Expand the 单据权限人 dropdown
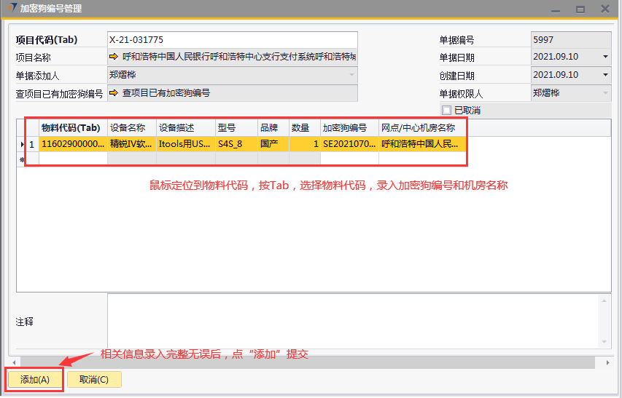622x398 pixels. click(604, 92)
